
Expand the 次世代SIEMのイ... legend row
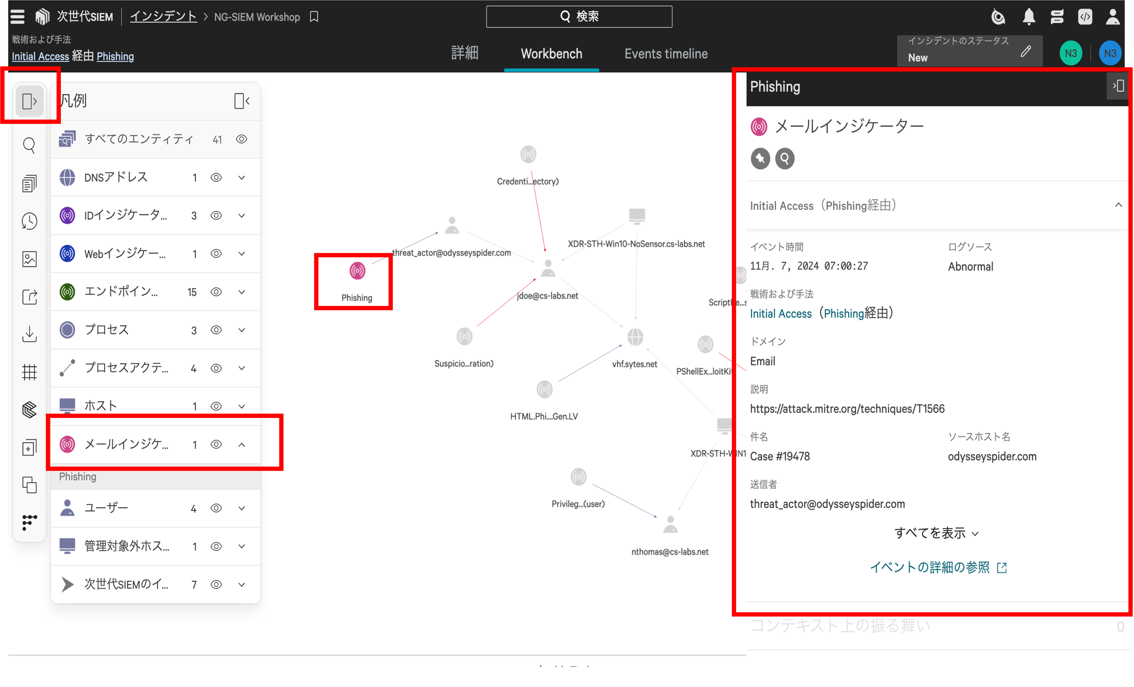[x=242, y=584]
